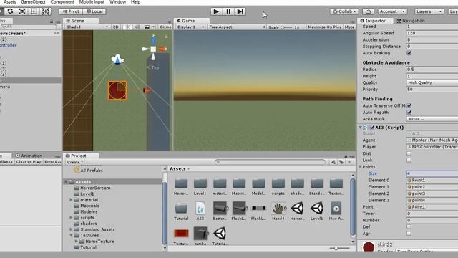The width and height of the screenshot is (458, 258).
Task: Switch to the Game tab
Action: (188, 21)
